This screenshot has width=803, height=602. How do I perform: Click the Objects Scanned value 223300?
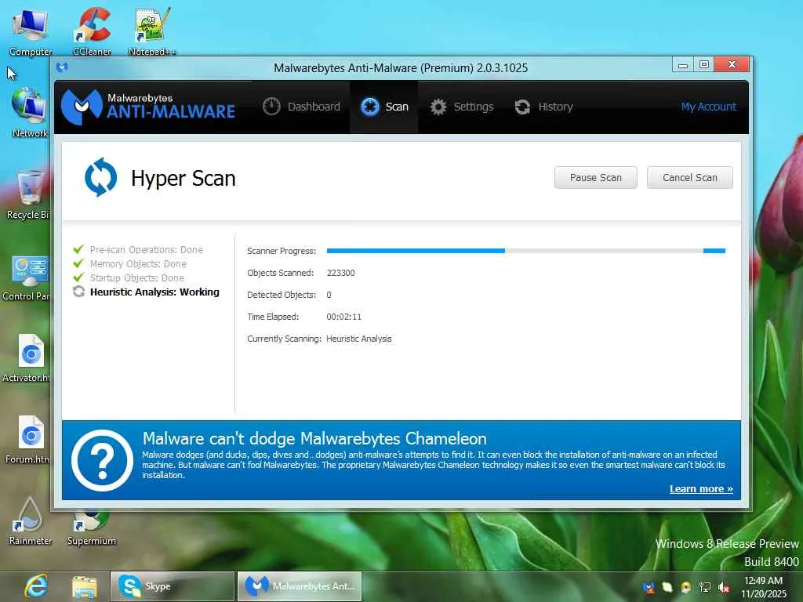pyautogui.click(x=340, y=273)
